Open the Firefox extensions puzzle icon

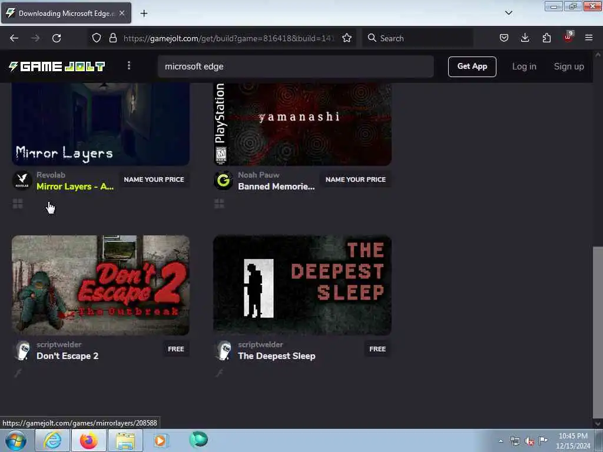click(x=546, y=38)
